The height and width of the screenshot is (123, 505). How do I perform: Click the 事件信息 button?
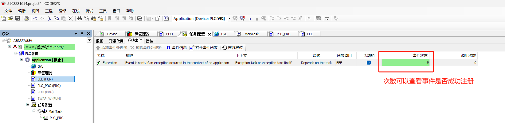click(177, 48)
